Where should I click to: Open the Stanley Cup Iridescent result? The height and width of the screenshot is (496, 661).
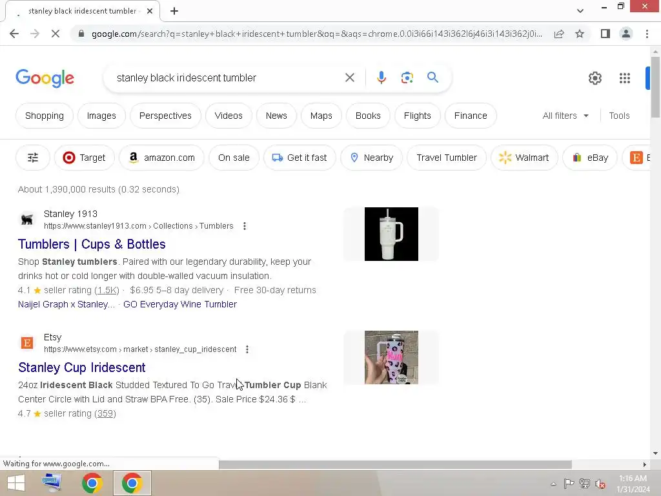[82, 367]
